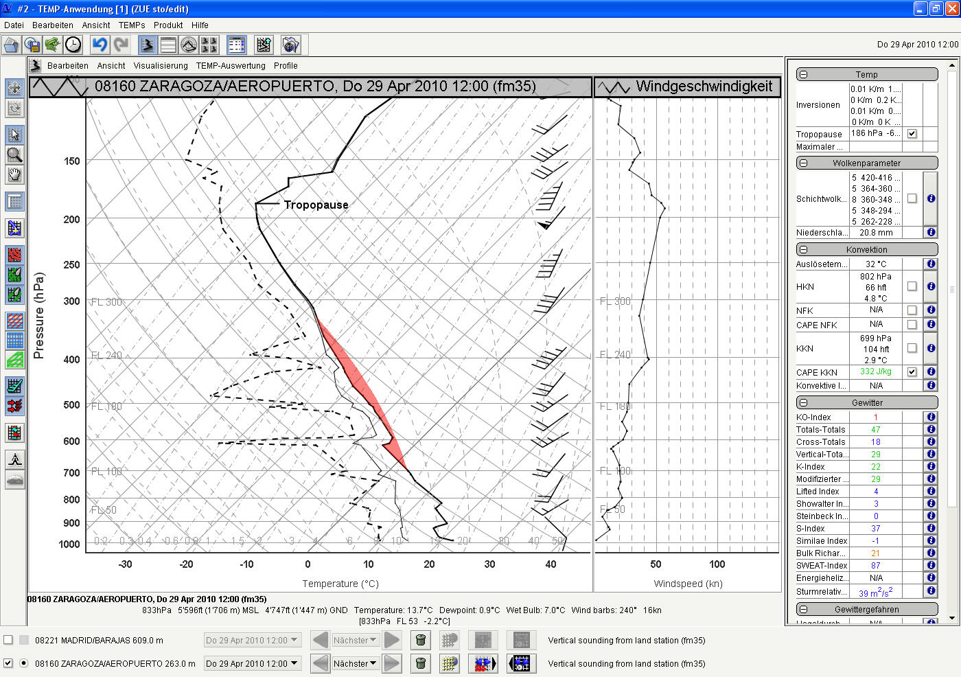Click next arrow button for Zaragoza row
This screenshot has width=961, height=677.
392,663
